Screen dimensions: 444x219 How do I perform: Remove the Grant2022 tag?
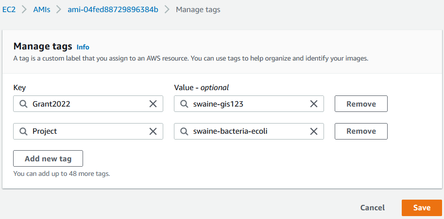coord(361,104)
